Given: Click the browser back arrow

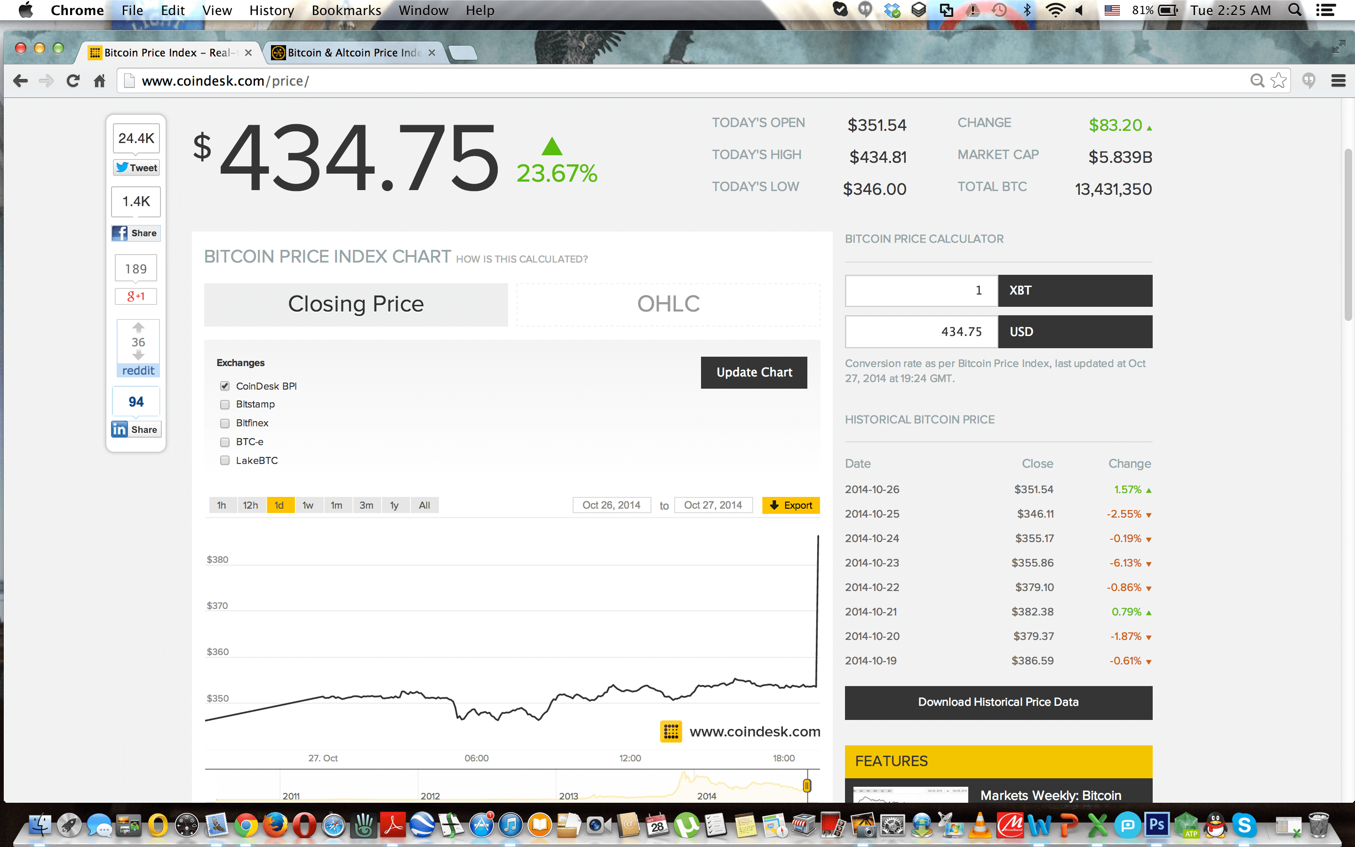Looking at the screenshot, I should [x=20, y=80].
